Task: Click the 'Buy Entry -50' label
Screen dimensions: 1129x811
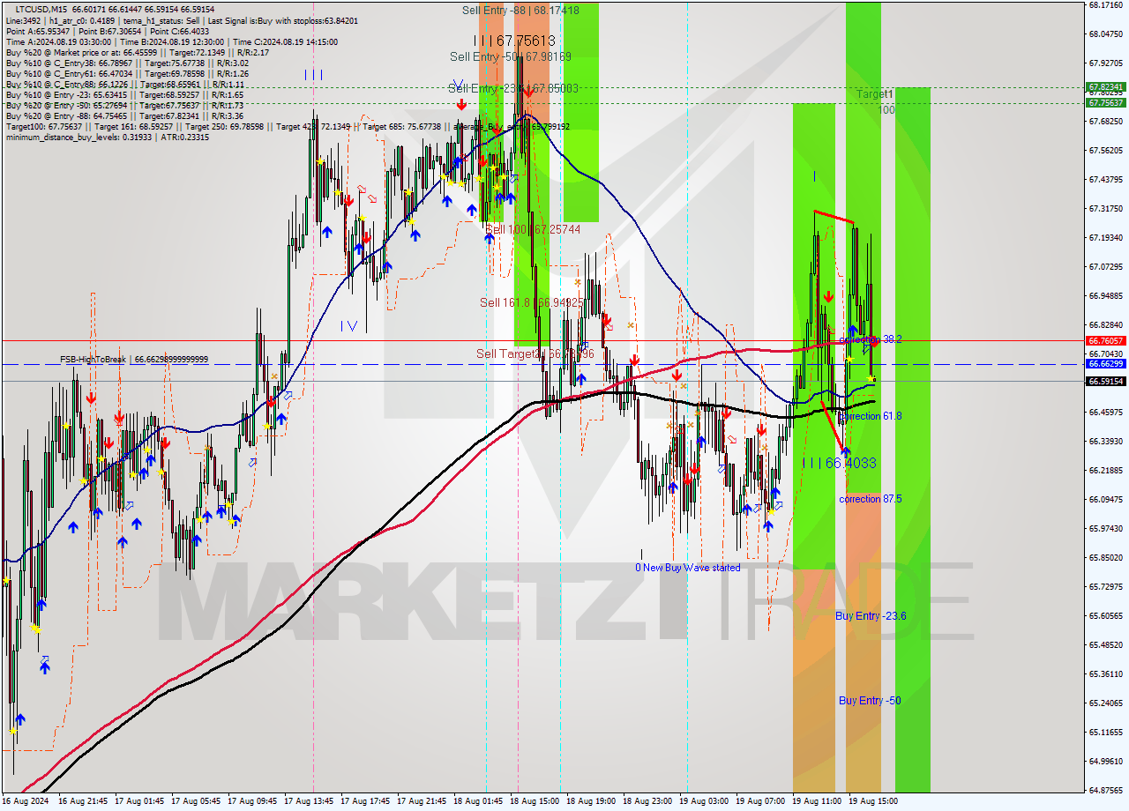Action: tap(870, 701)
